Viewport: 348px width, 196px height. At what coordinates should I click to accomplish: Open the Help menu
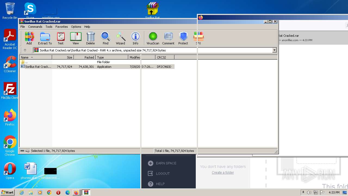(87, 27)
